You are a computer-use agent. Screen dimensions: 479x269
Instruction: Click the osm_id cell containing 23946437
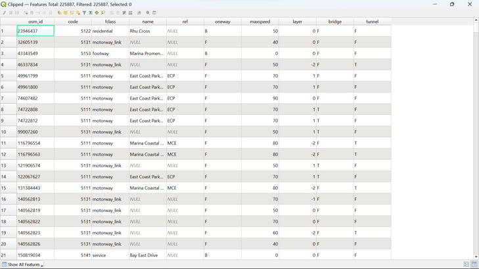35,31
